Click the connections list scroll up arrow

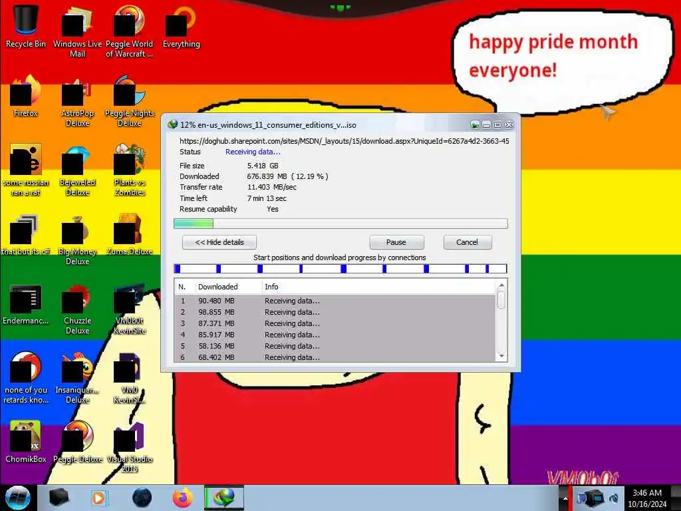[x=501, y=285]
